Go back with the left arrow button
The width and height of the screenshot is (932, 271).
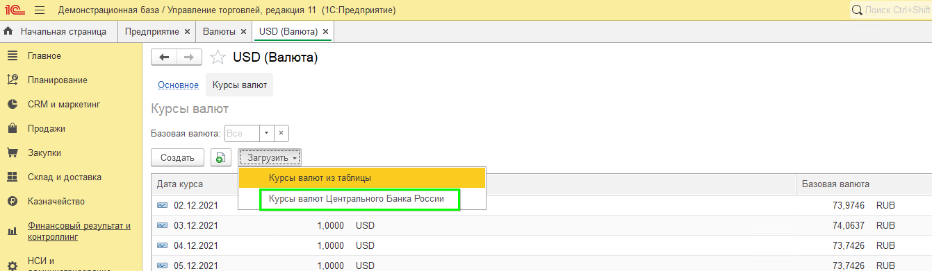[x=164, y=58]
